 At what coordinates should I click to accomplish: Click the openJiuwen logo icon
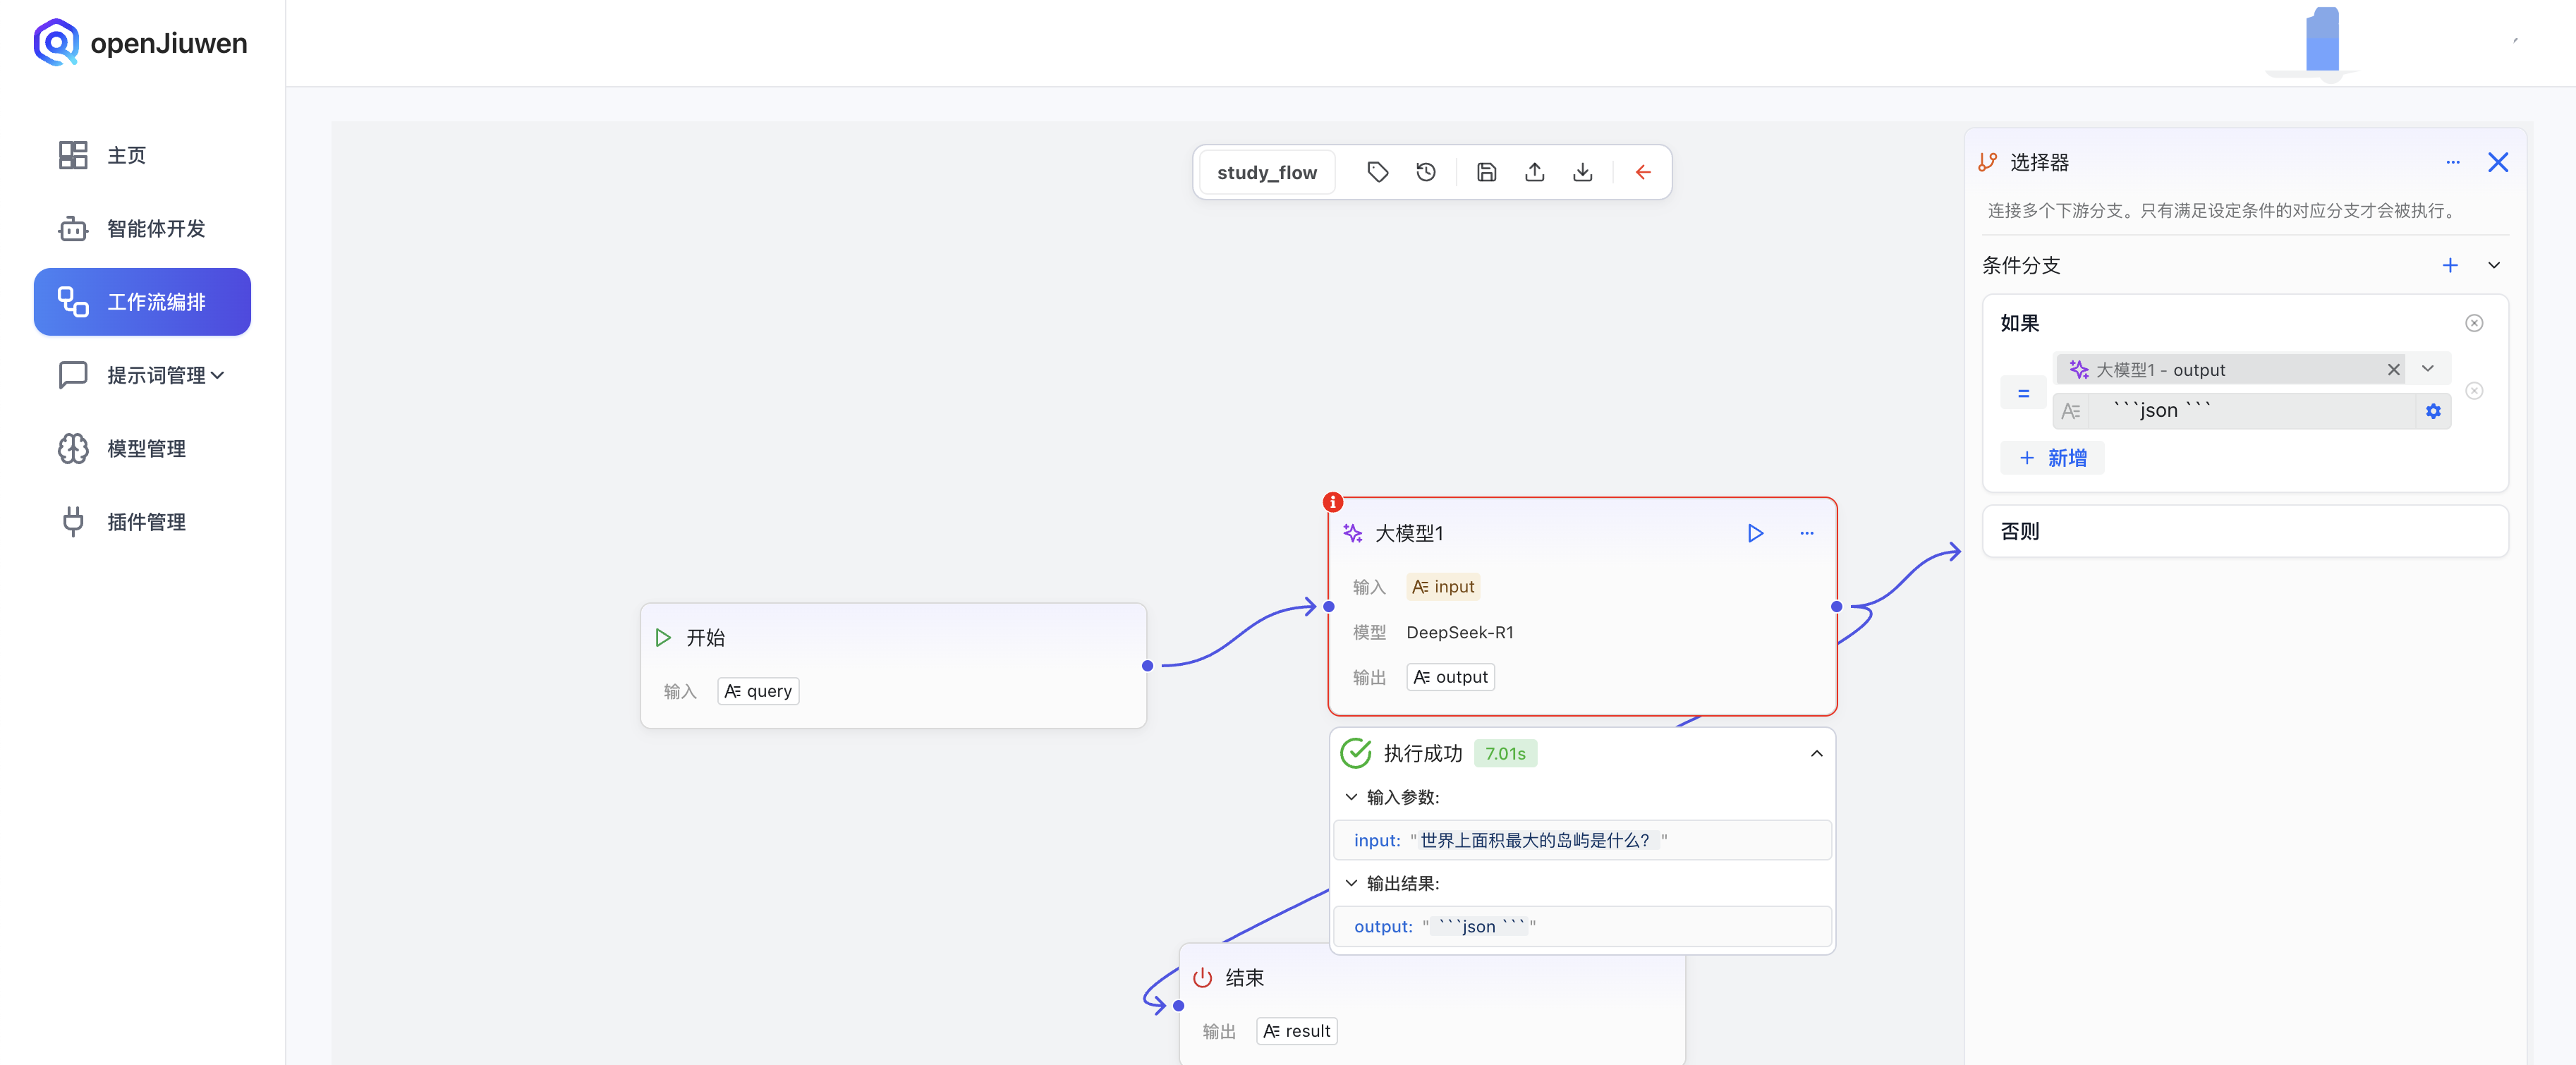click(57, 42)
